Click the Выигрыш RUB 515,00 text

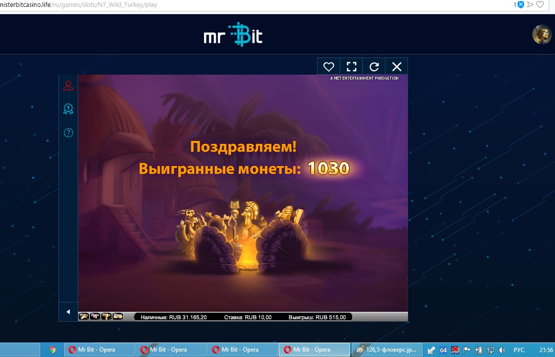click(317, 317)
